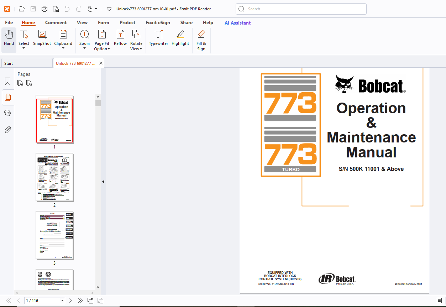446x307 pixels.
Task: Select page 2 thumbnail
Action: [x=54, y=177]
